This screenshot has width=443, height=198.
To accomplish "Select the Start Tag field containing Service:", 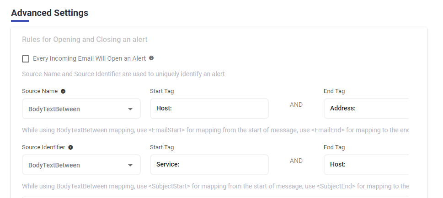I will 209,165.
